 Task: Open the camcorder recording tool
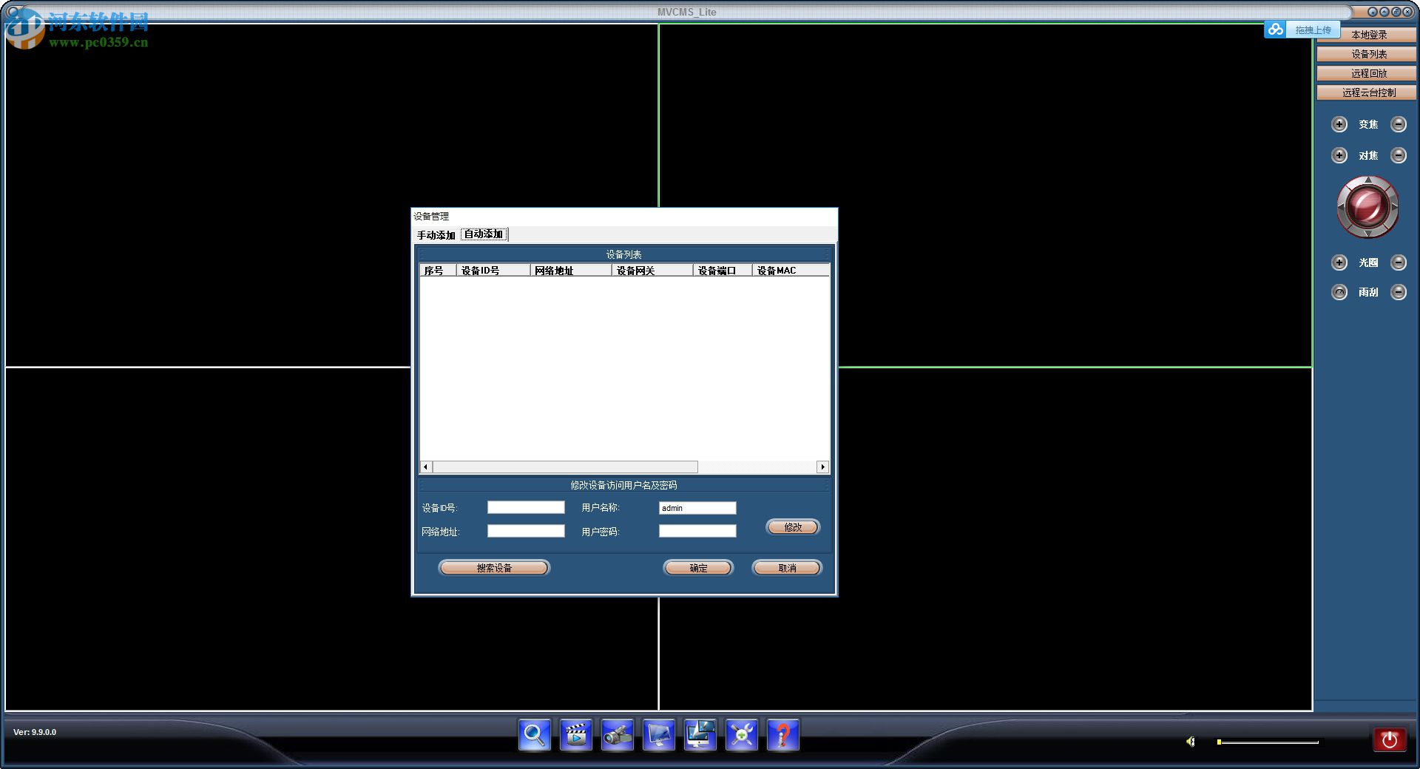pos(617,735)
